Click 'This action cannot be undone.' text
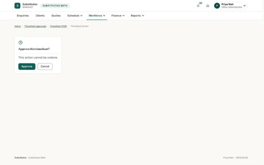The height and width of the screenshot is (165, 264). pyautogui.click(x=38, y=58)
